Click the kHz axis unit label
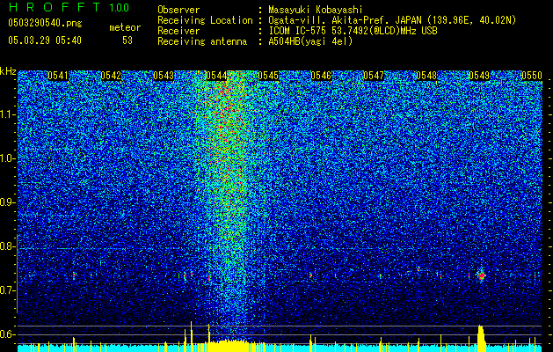This screenshot has width=553, height=352. [8, 71]
